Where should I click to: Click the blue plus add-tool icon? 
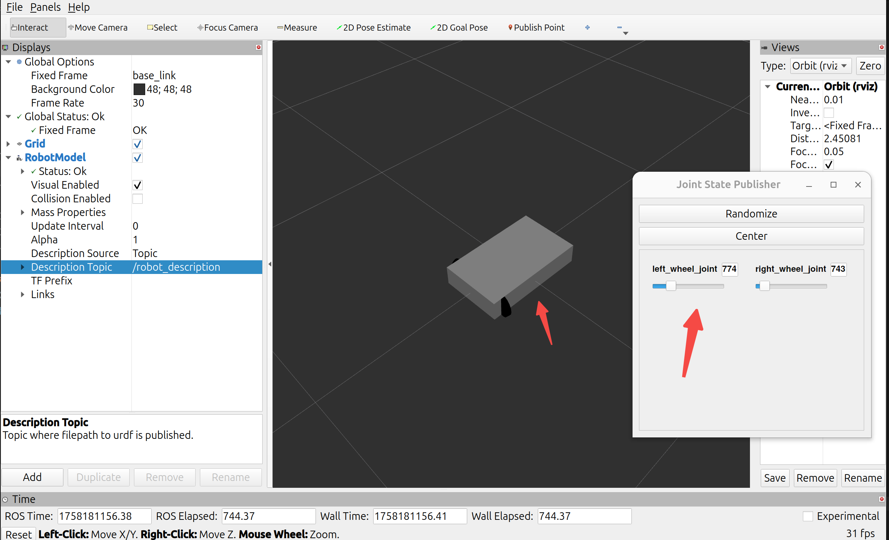coord(588,27)
